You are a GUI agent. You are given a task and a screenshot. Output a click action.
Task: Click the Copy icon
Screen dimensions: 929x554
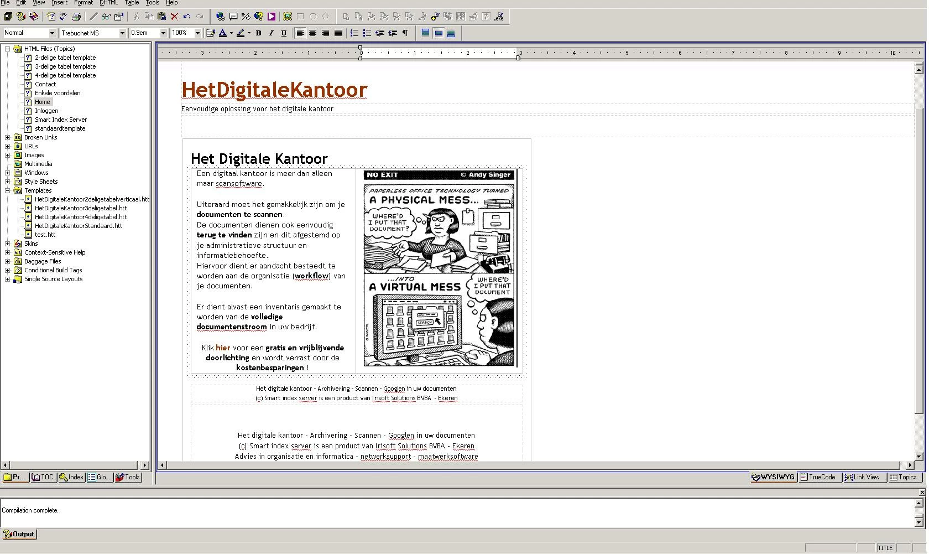(149, 17)
